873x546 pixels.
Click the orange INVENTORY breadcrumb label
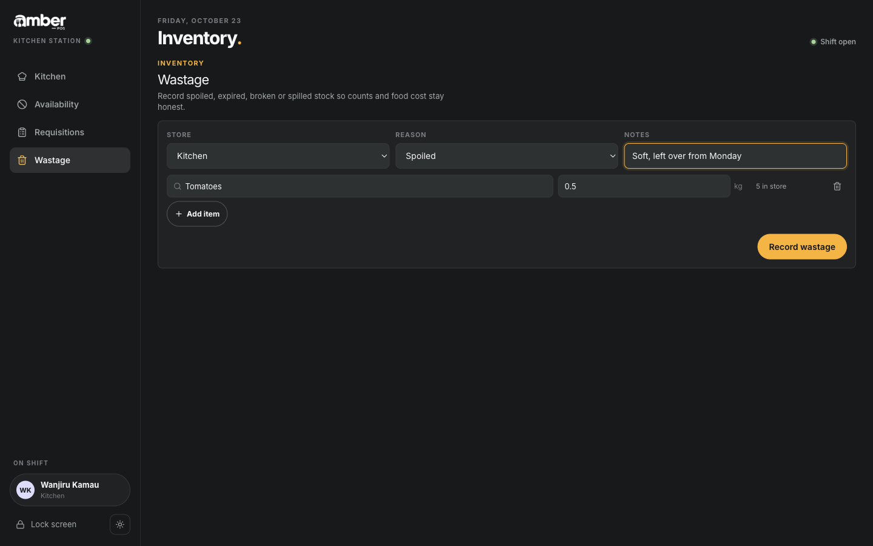(181, 63)
